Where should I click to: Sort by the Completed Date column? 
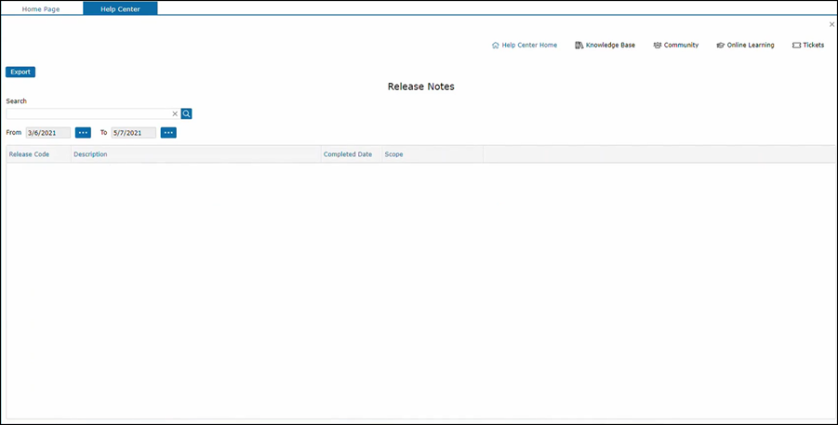pos(348,154)
